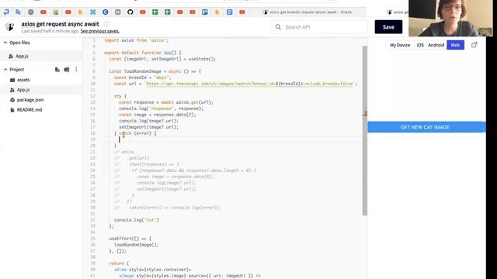
Task: Switch preview to My Device
Action: [x=400, y=45]
